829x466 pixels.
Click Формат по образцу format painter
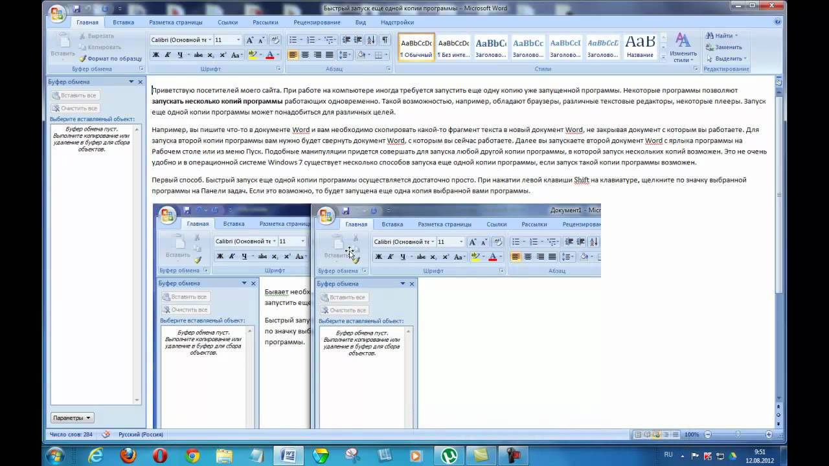point(110,58)
